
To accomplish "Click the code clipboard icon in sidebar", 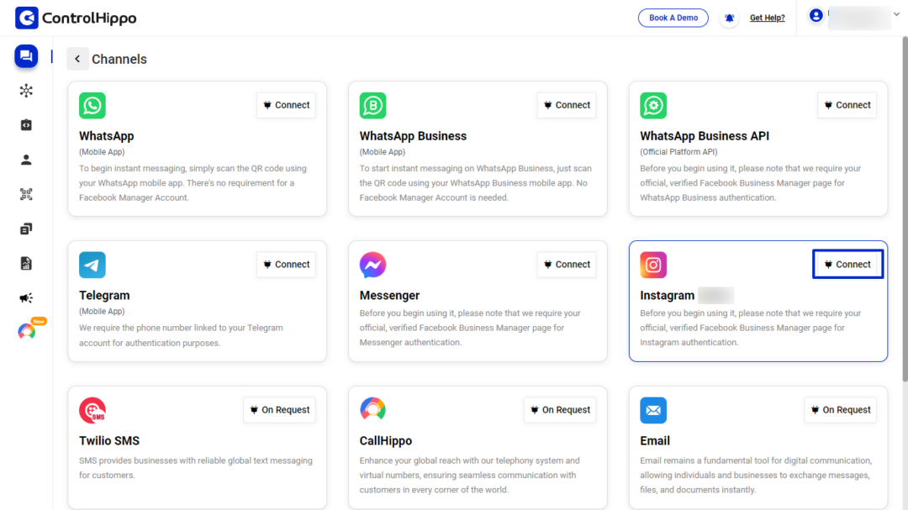I will [26, 125].
